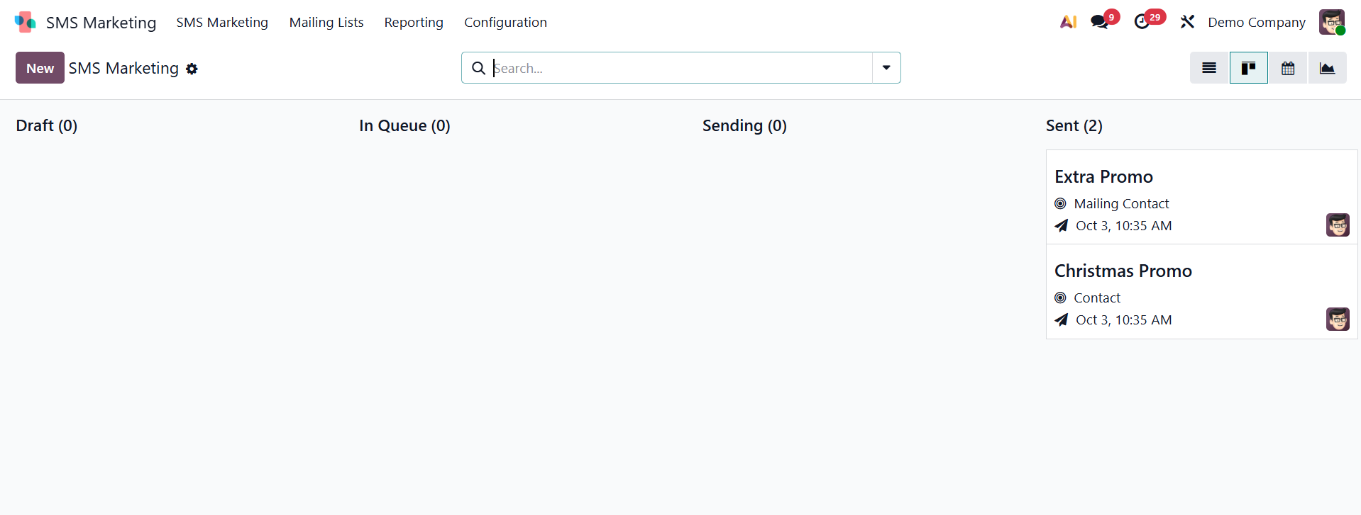Open the Configuration menu
The width and height of the screenshot is (1361, 515).
click(x=505, y=22)
